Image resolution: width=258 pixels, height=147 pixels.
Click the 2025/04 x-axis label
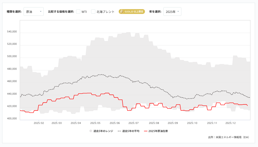76,123
